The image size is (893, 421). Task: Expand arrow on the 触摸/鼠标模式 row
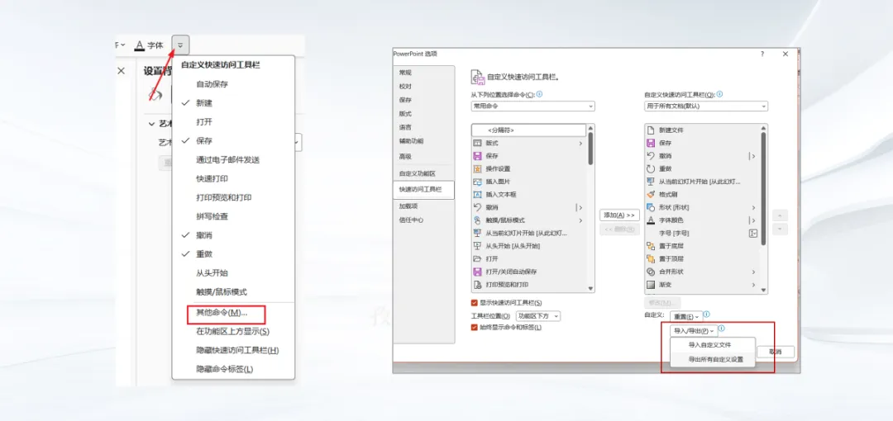[580, 220]
